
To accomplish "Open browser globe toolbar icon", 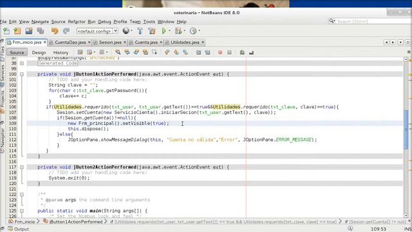I will (126, 31).
